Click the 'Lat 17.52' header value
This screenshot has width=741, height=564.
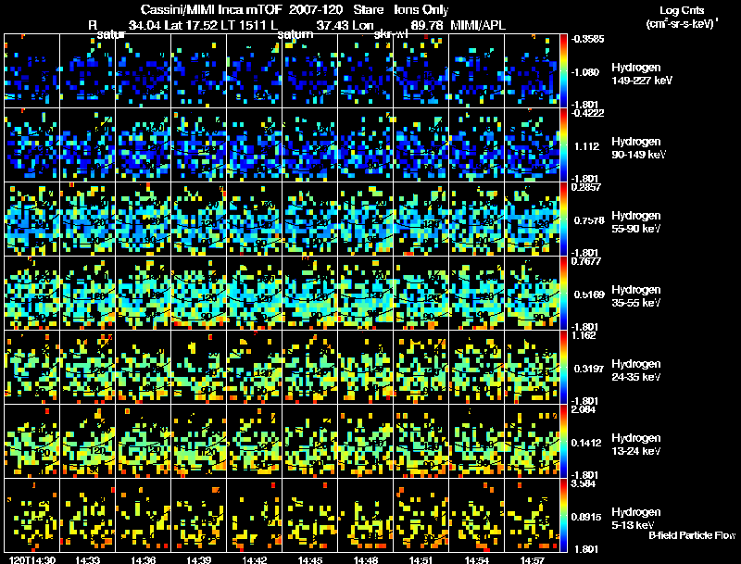pyautogui.click(x=192, y=25)
